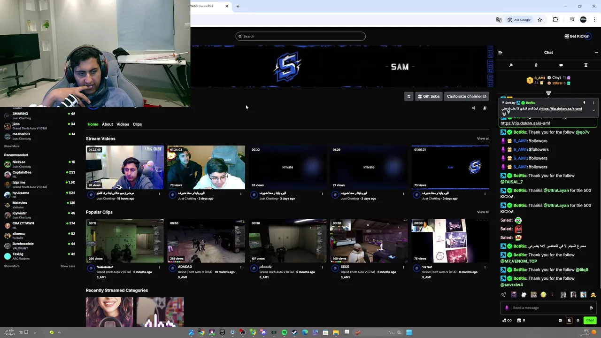Screen dimensions: 601x338
Task: Open Taxi2g ARC Raiders channel
Action: [x=39, y=256]
